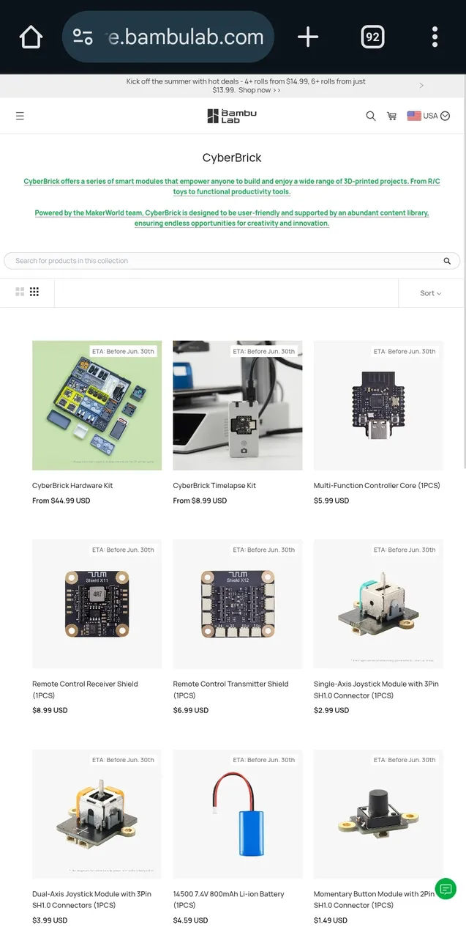The height and width of the screenshot is (938, 466).
Task: Tap the bambulab.com address bar
Action: pos(168,37)
